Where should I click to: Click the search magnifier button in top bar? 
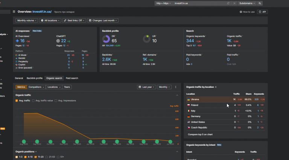[260, 3]
